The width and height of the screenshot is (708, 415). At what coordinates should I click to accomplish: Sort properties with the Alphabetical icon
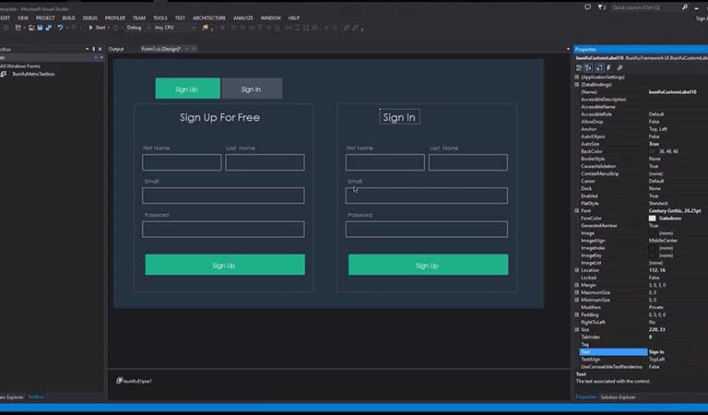click(588, 67)
